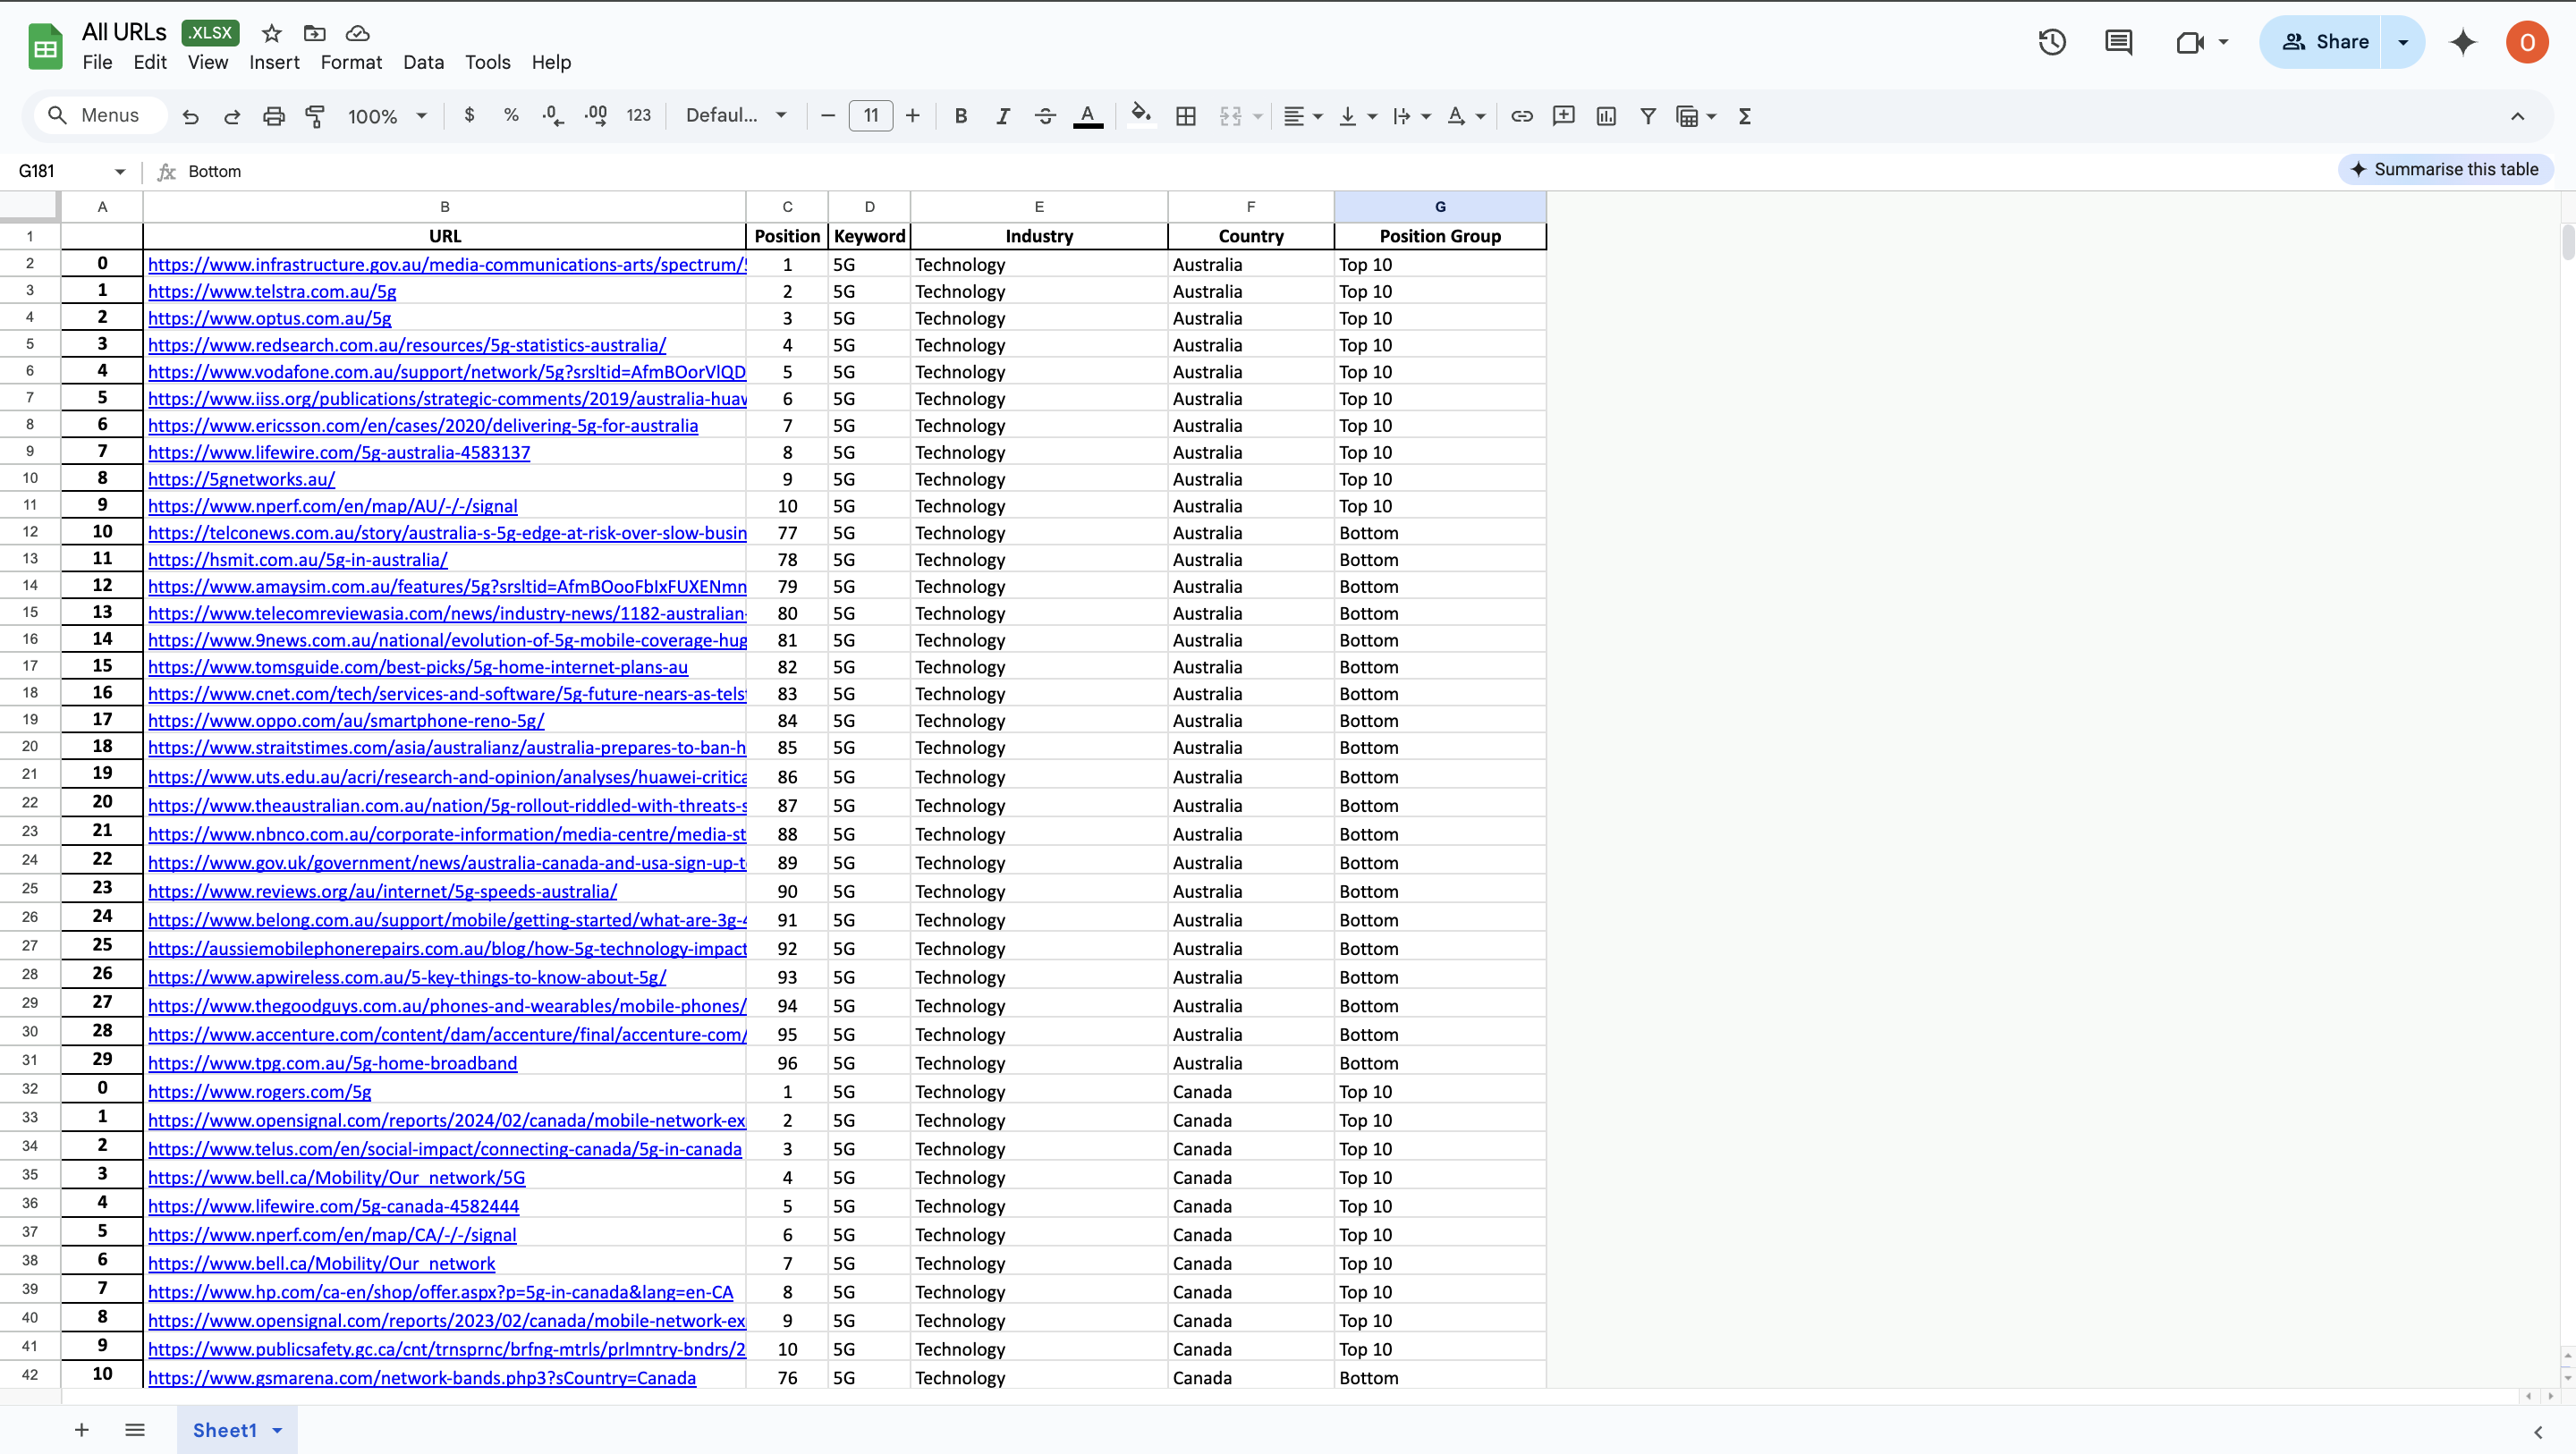Click the Print icon
The width and height of the screenshot is (2576, 1454).
[x=274, y=116]
